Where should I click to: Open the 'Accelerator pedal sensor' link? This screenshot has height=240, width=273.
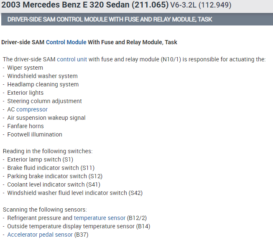coord(40,235)
